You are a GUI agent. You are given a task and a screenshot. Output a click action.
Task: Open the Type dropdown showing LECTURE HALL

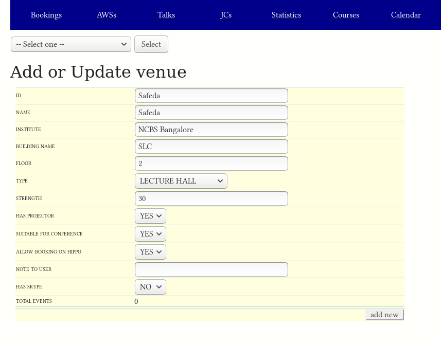181,181
